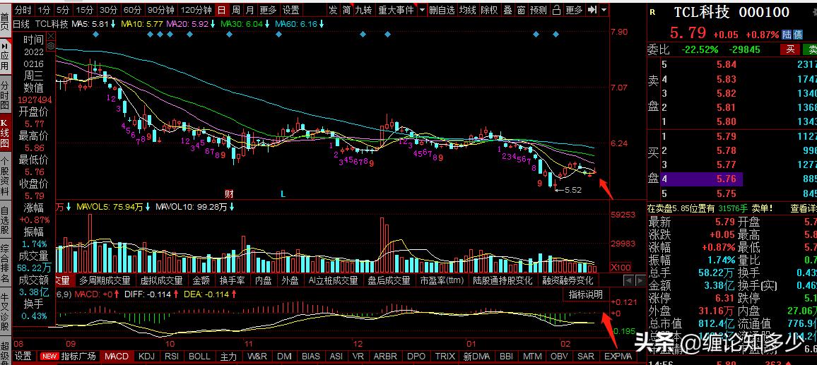
Task: Click the red 买 buy button
Action: coord(790,49)
